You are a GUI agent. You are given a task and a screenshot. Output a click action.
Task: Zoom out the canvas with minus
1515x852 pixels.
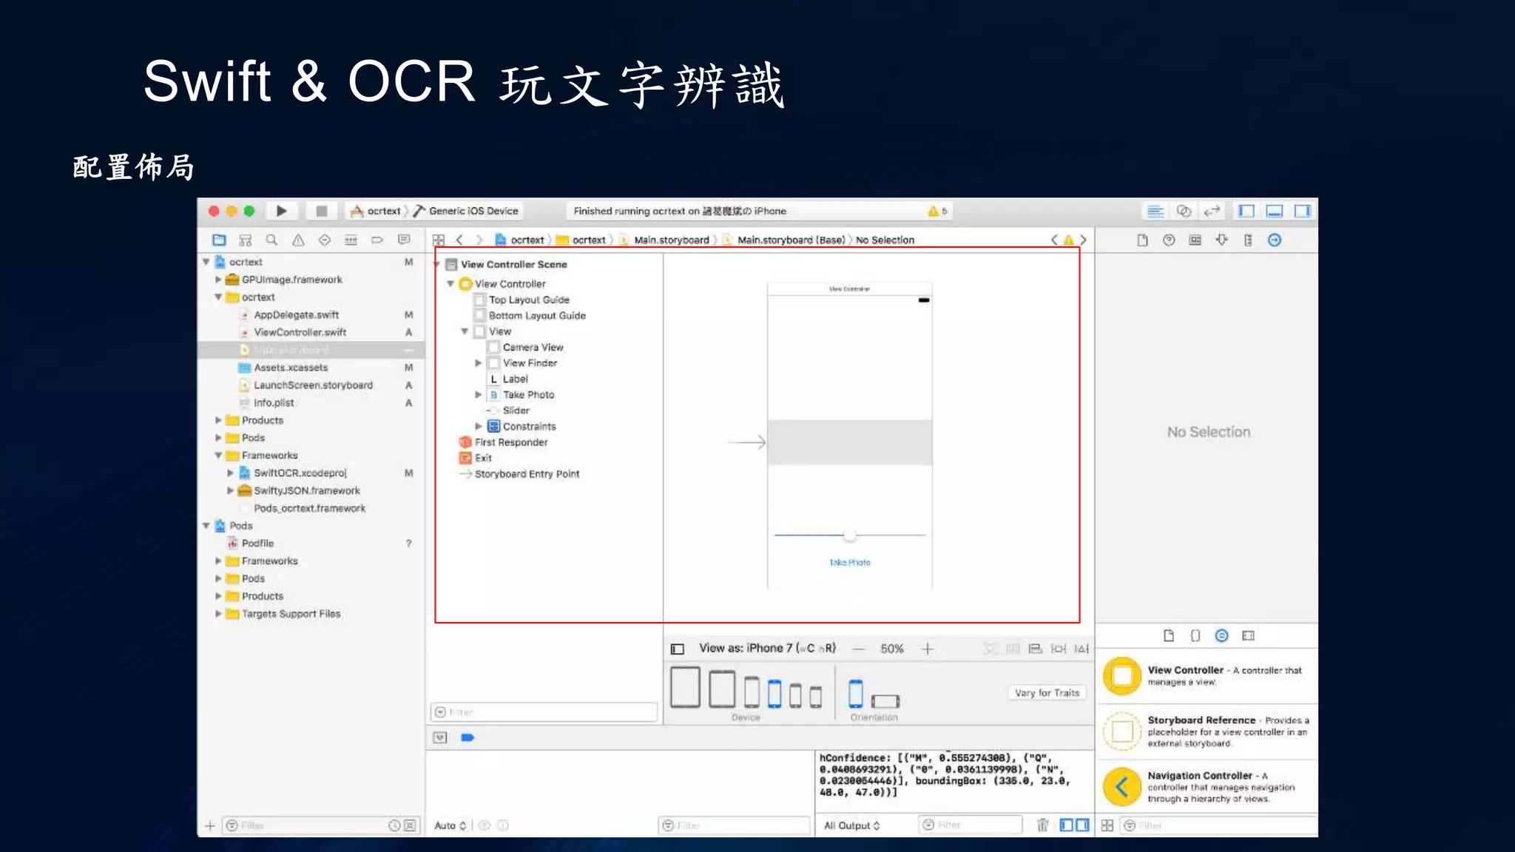tap(858, 649)
